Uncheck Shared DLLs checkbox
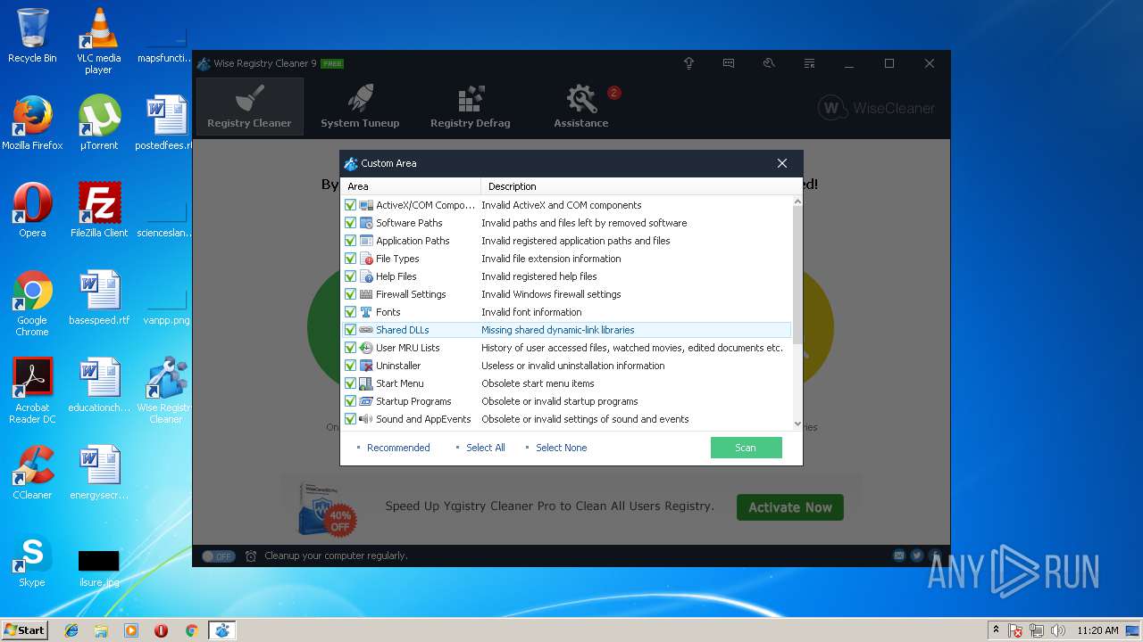Image resolution: width=1143 pixels, height=642 pixels. pos(350,330)
